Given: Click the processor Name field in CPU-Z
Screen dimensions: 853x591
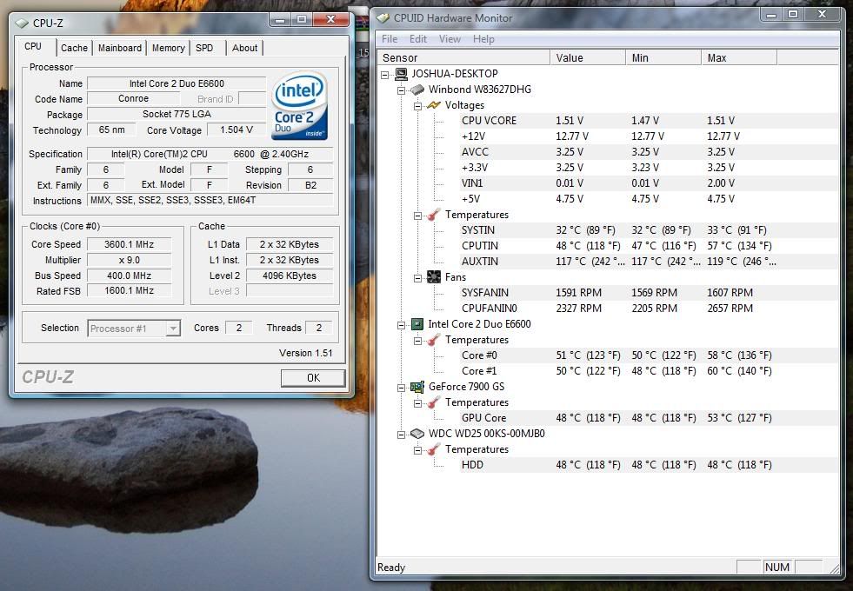Looking at the screenshot, I should pos(177,83).
